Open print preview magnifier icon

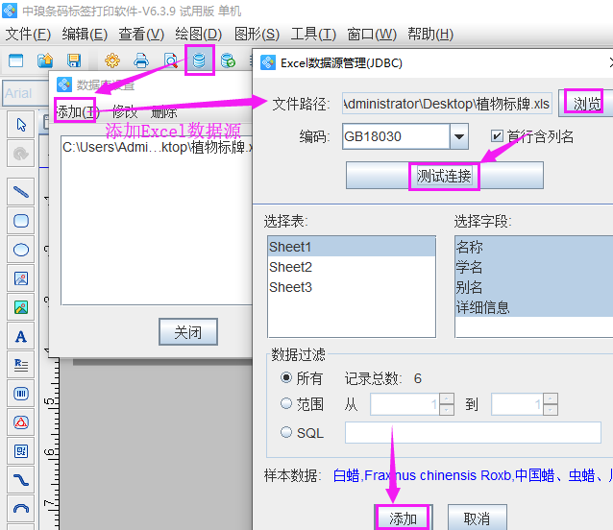tap(170, 60)
